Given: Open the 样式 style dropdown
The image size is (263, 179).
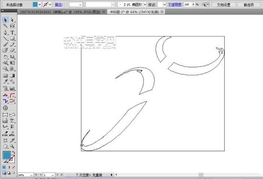Looking at the screenshot, I should pyautogui.click(x=165, y=5).
